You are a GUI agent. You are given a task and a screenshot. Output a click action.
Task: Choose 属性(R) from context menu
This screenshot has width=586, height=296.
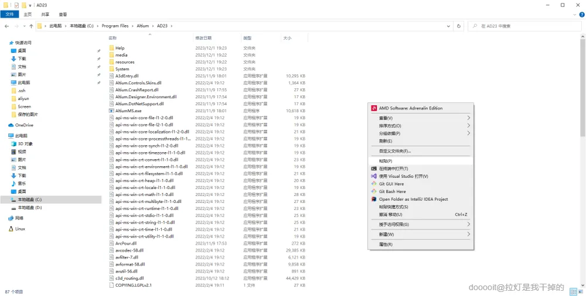[421, 245]
